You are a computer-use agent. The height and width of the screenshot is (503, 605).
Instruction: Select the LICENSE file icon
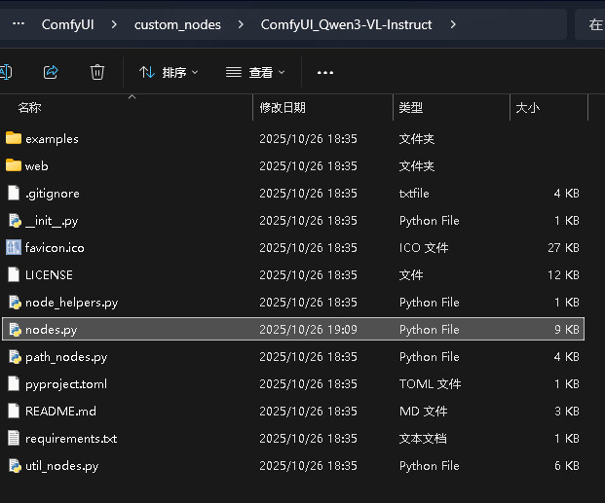point(14,274)
